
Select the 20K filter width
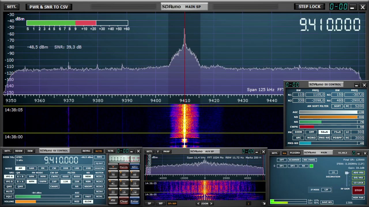[x=77, y=181]
